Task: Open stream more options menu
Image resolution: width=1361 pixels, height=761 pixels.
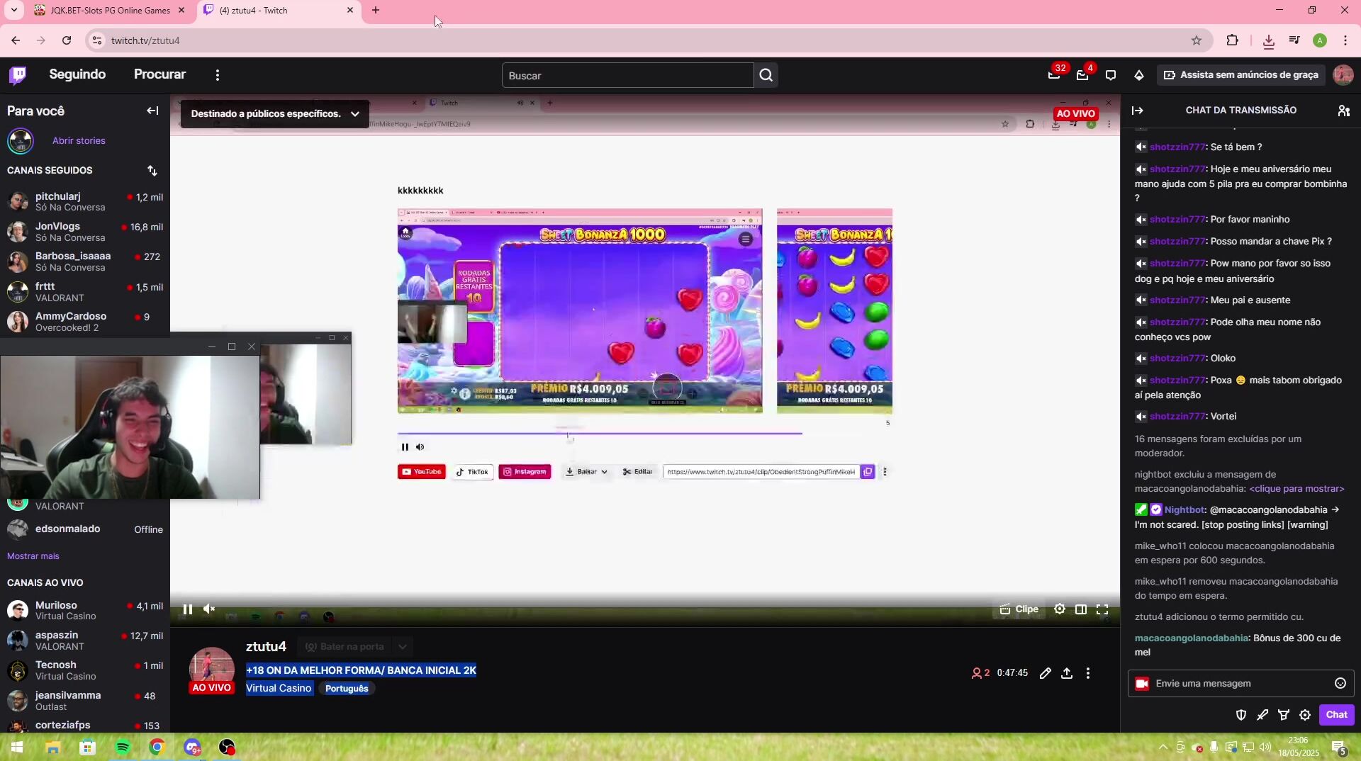Action: pos(1088,674)
